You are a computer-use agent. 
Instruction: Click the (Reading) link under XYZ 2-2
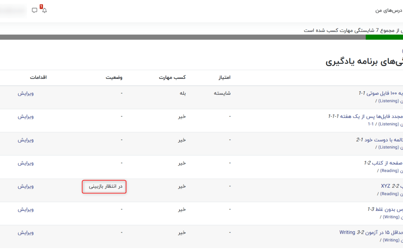pyautogui.click(x=389, y=194)
